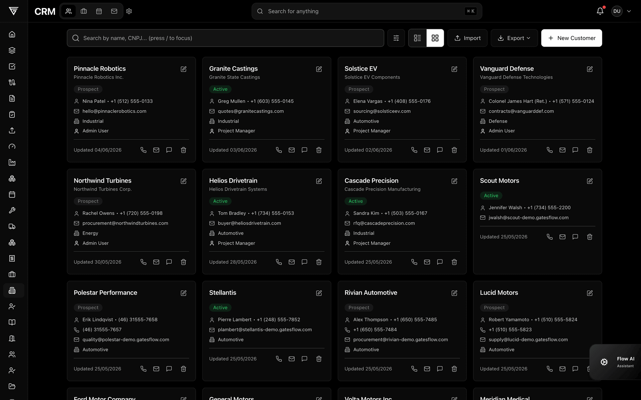Open message chat for Northwind Turbines
The image size is (641, 400).
point(169,262)
